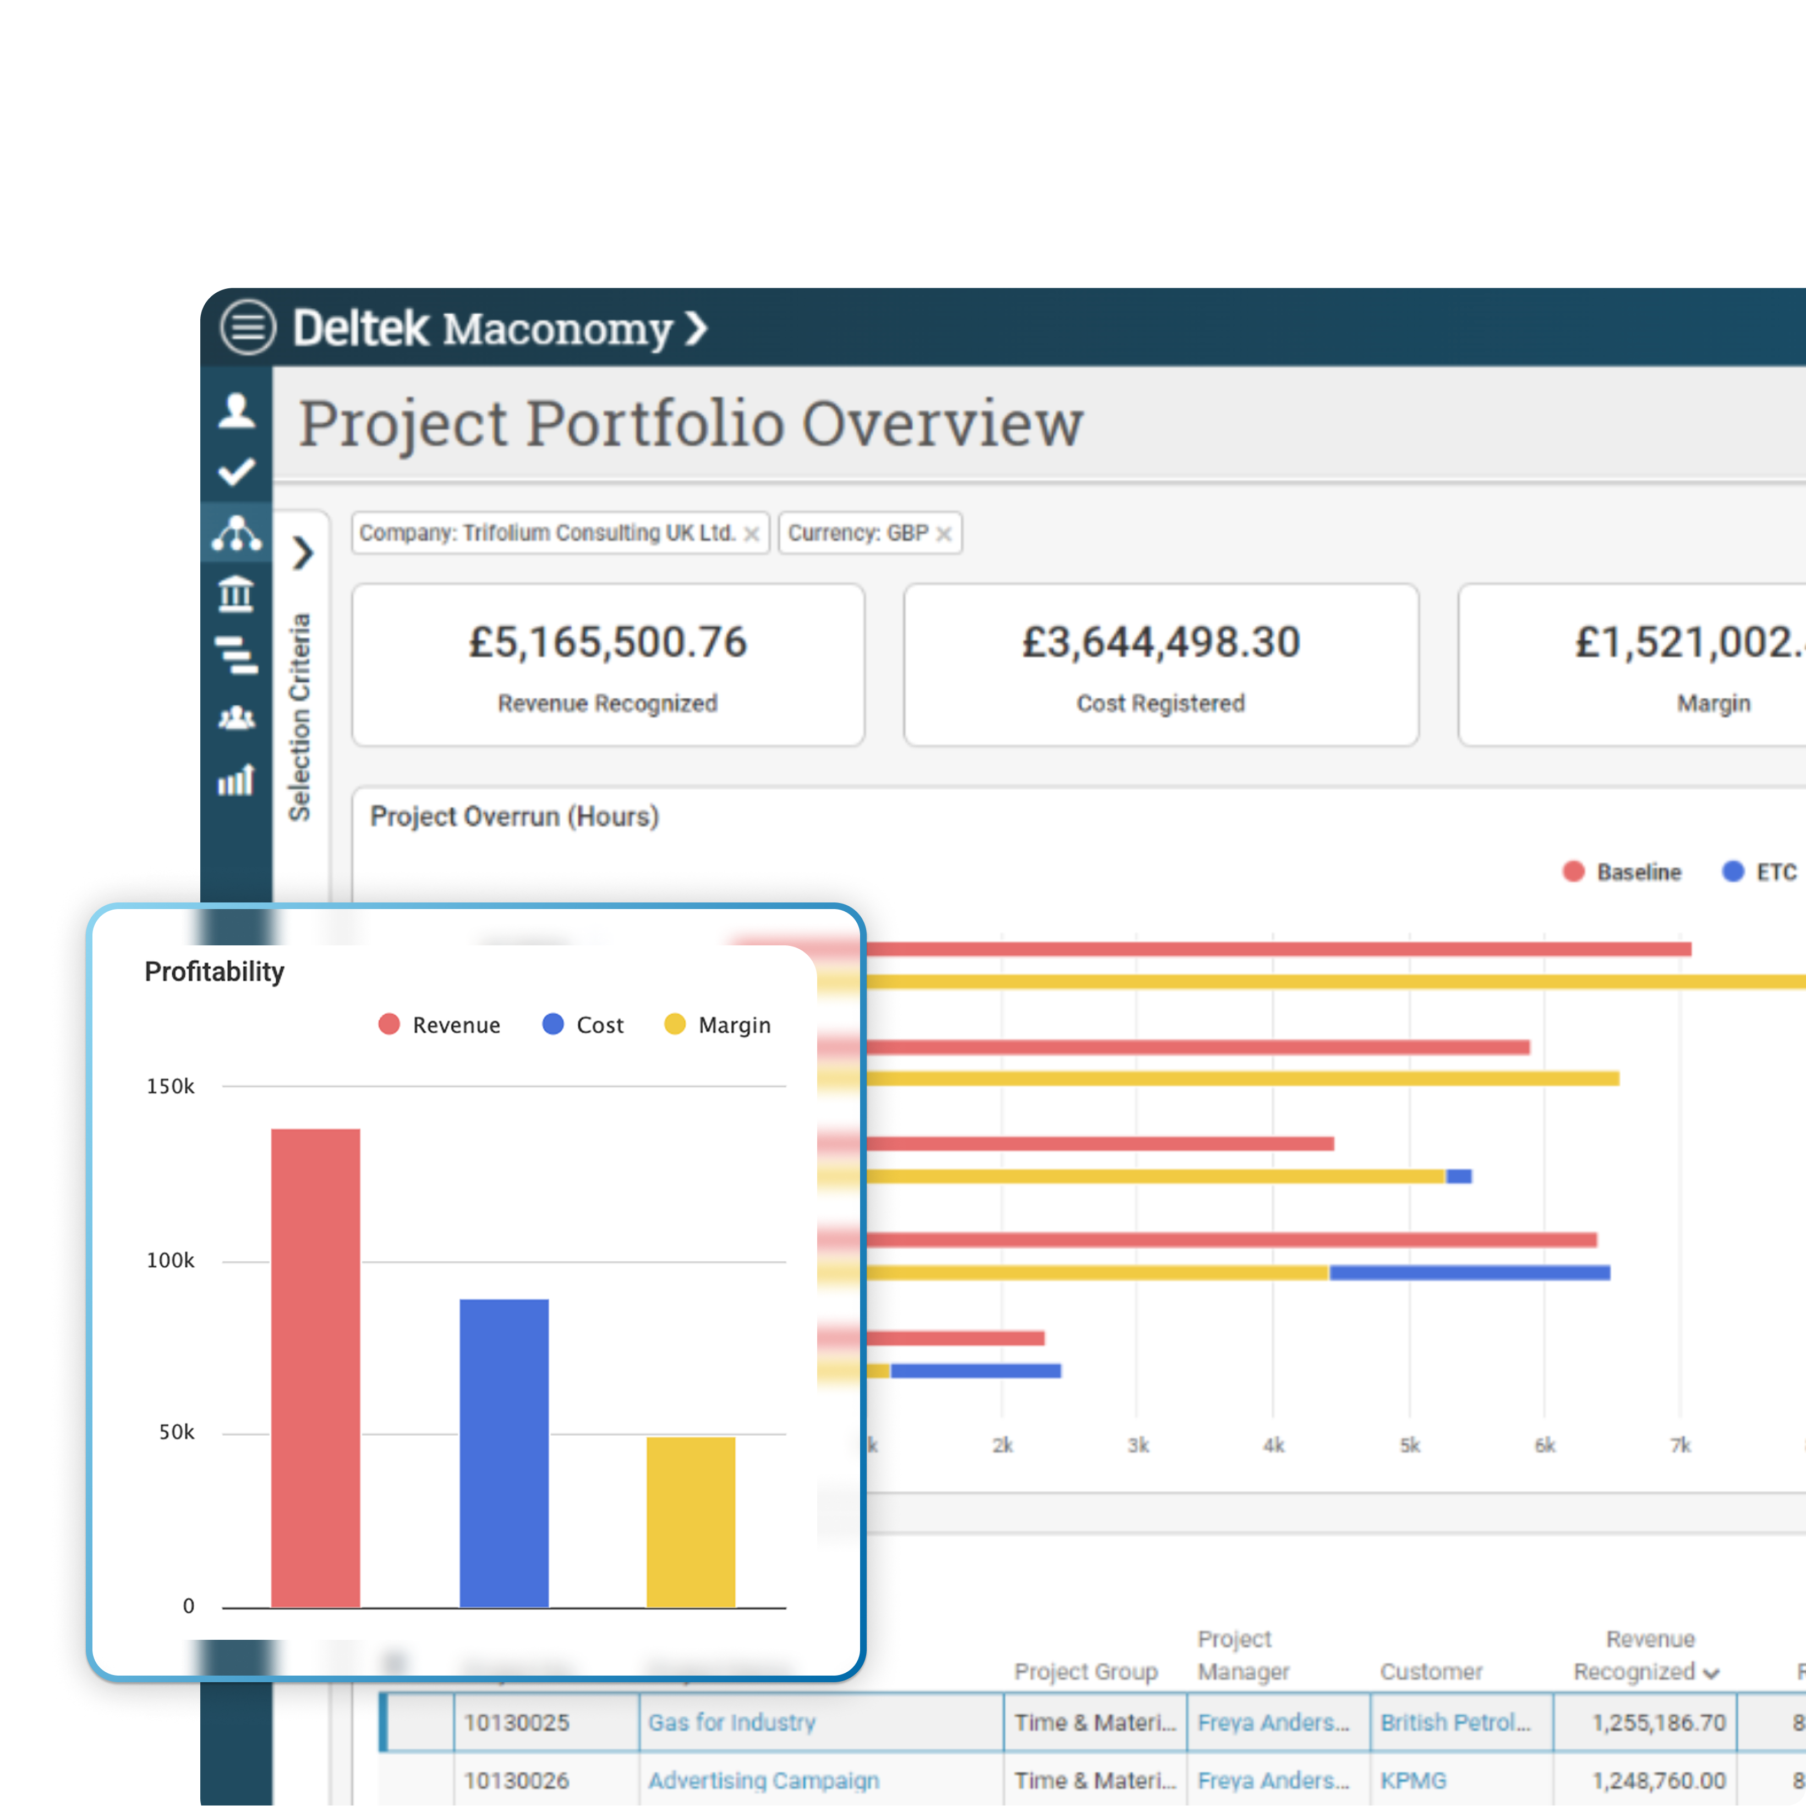Click the stacked bars planning sidebar icon

pyautogui.click(x=237, y=655)
